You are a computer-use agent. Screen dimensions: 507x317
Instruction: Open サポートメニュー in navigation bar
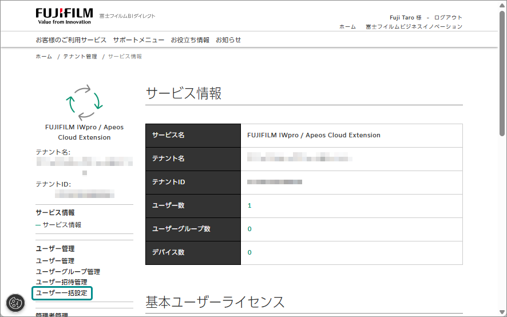138,40
